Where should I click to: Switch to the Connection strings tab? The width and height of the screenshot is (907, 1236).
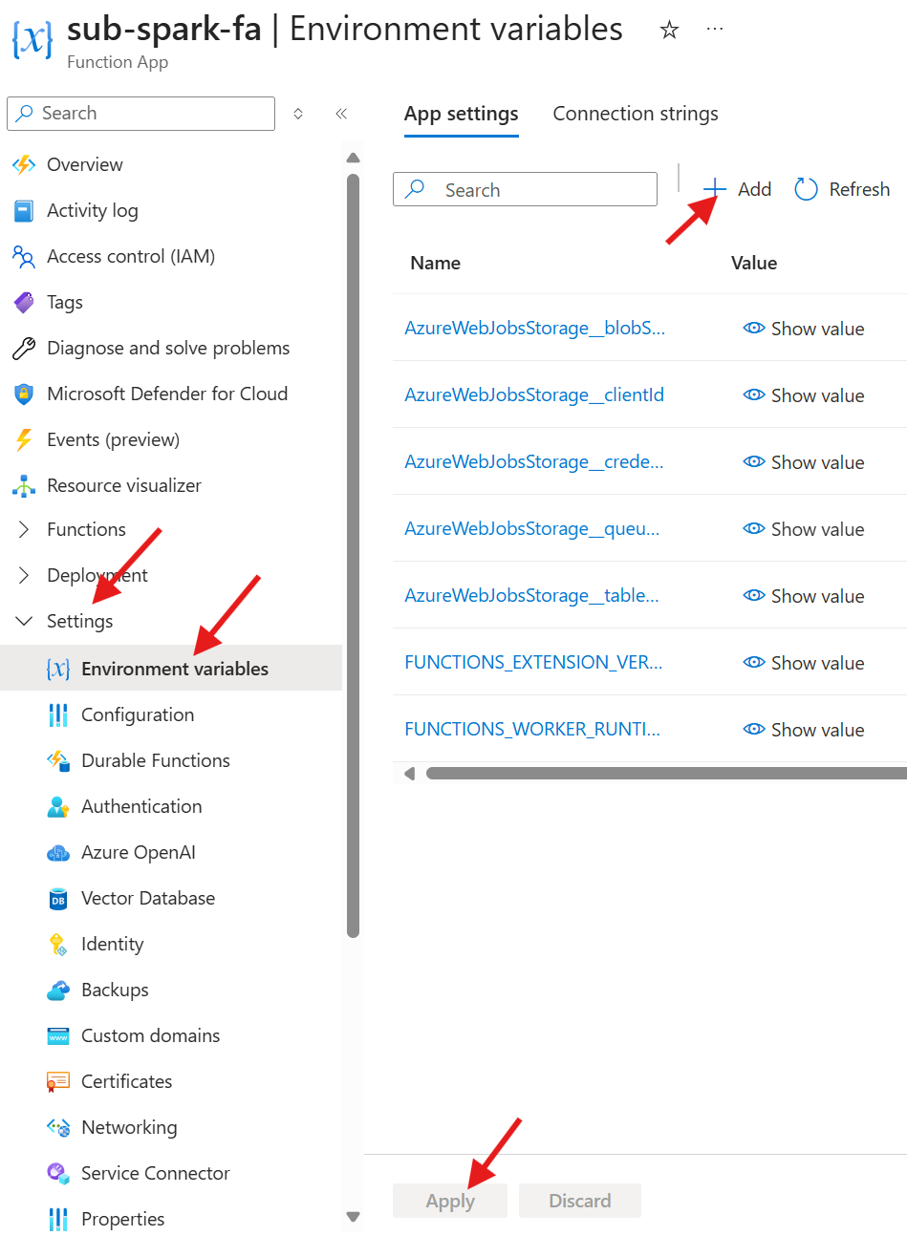click(636, 114)
